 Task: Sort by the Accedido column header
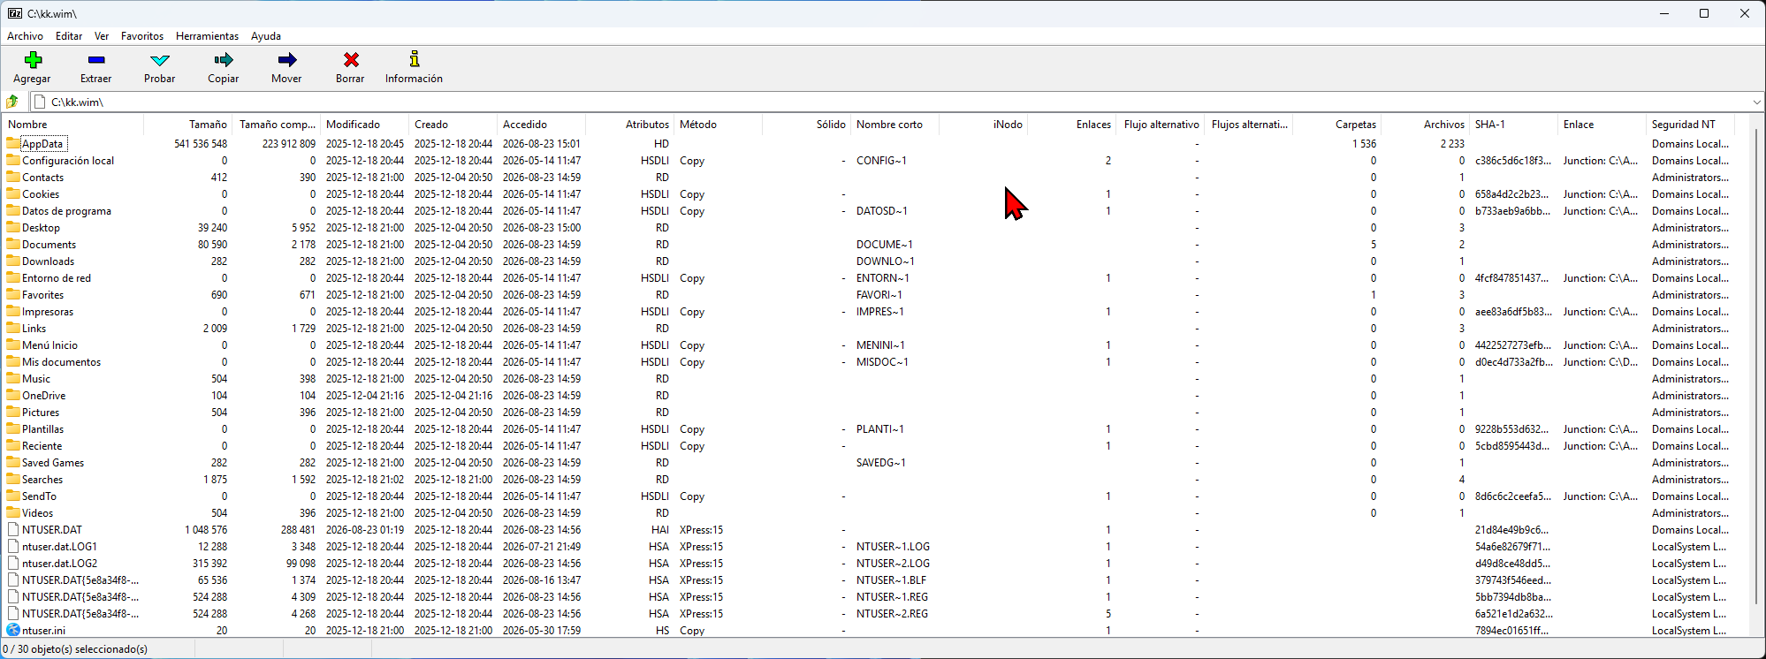541,125
